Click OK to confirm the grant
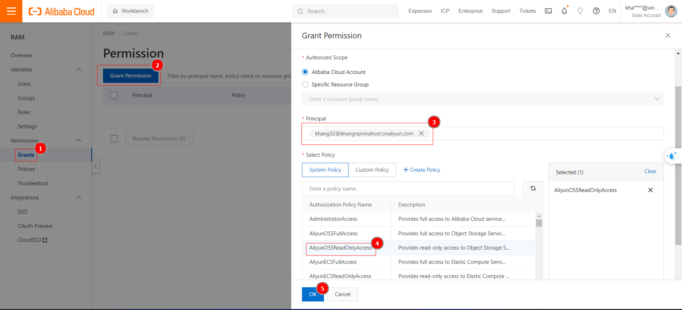682x310 pixels. coord(313,294)
